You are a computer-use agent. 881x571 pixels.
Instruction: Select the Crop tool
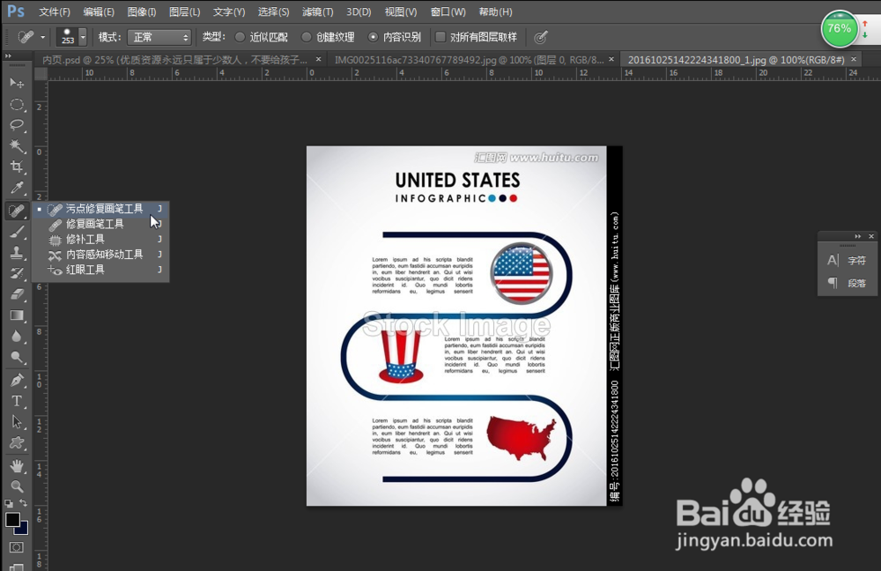tap(17, 167)
